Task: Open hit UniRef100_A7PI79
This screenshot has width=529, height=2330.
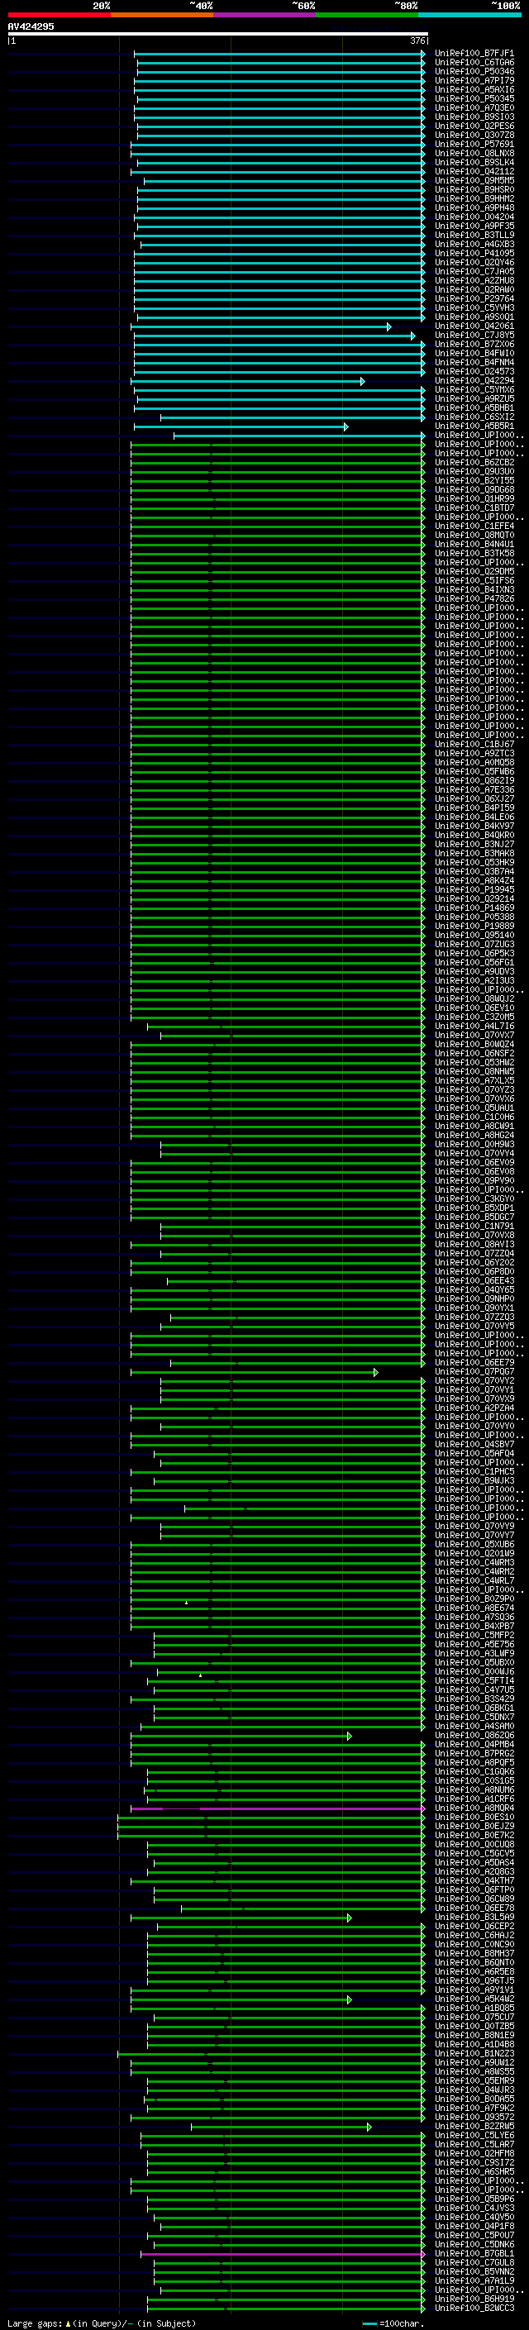Action: click(x=474, y=80)
